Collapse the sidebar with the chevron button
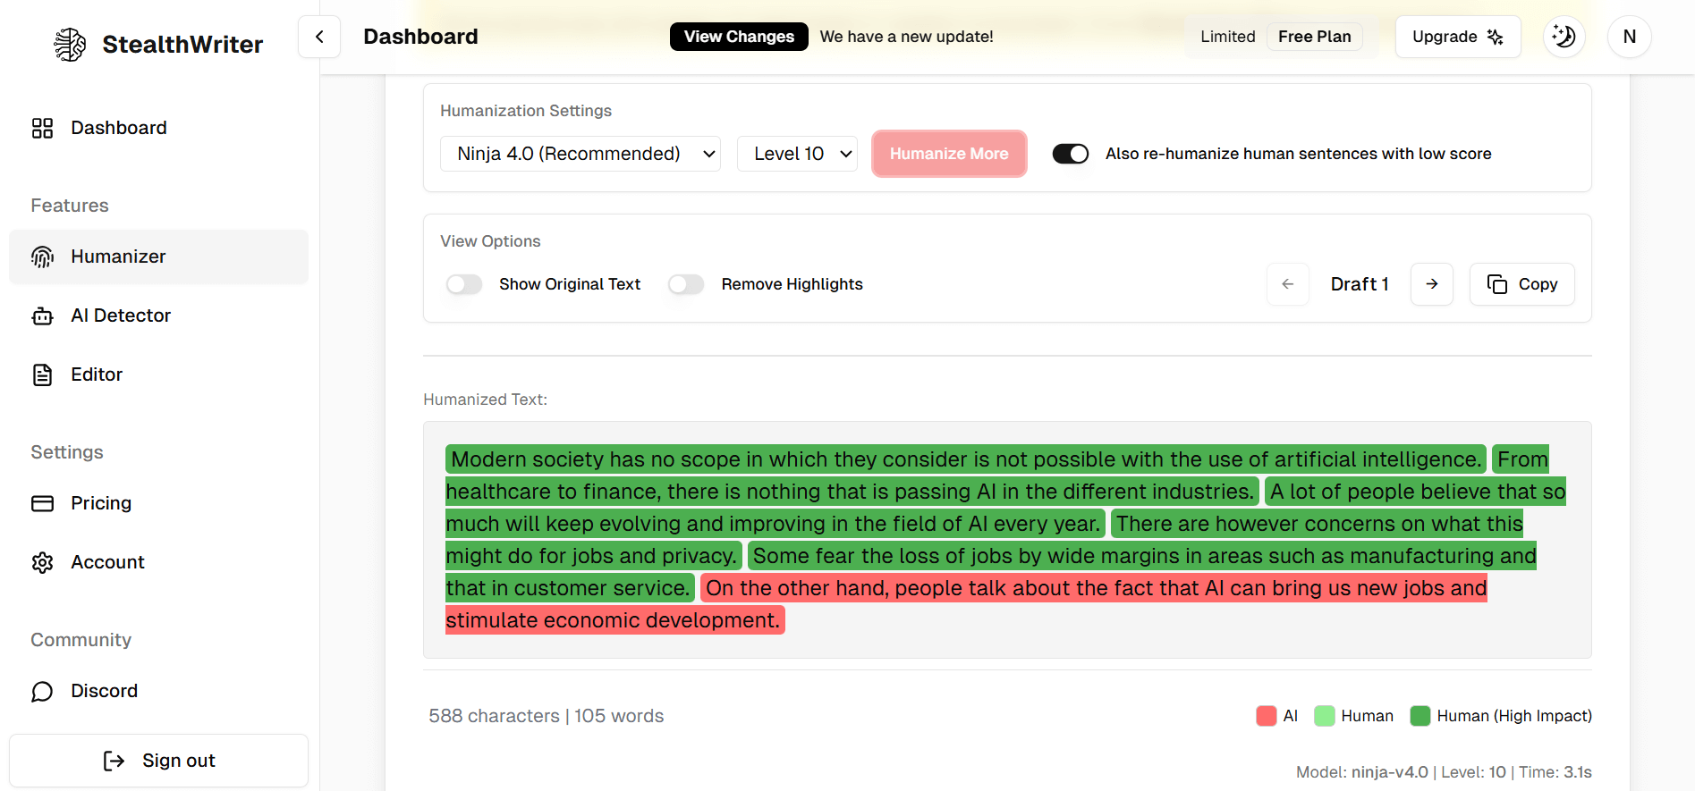 319,37
